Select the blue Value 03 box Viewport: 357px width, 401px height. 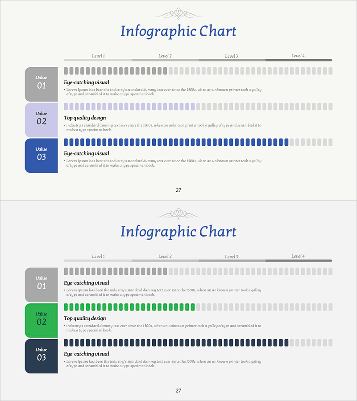tap(42, 155)
